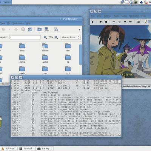Click the volume tray icon
This screenshot has width=151, height=151.
click(145, 2)
